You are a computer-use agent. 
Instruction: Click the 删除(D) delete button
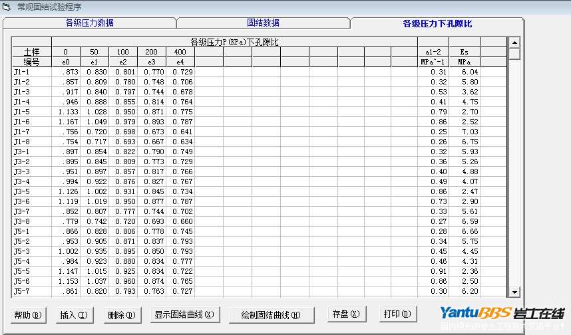click(x=120, y=314)
